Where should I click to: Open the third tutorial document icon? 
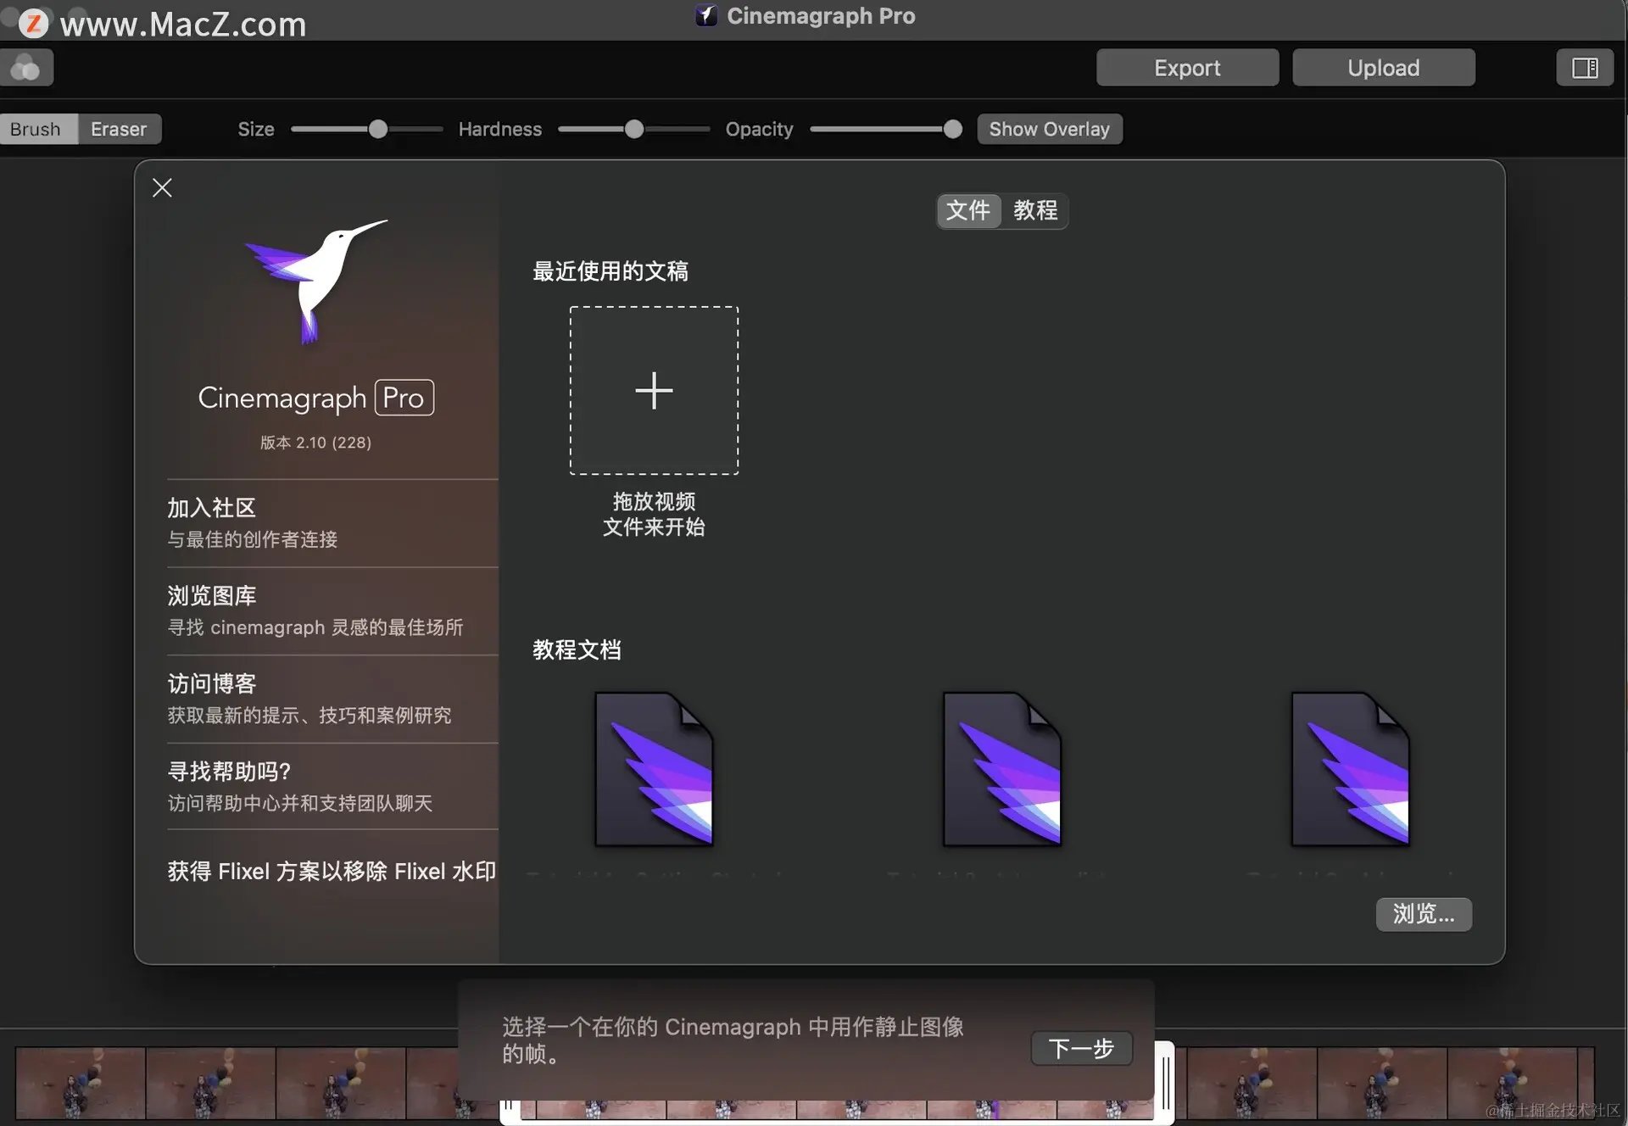1350,769
